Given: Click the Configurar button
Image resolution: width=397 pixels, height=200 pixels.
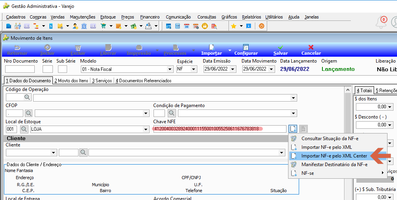Looking at the screenshot, I should 246,50.
